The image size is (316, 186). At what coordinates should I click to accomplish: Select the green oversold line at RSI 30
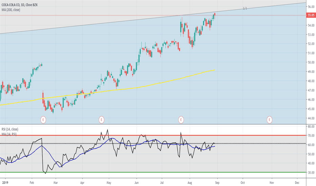click(153, 172)
